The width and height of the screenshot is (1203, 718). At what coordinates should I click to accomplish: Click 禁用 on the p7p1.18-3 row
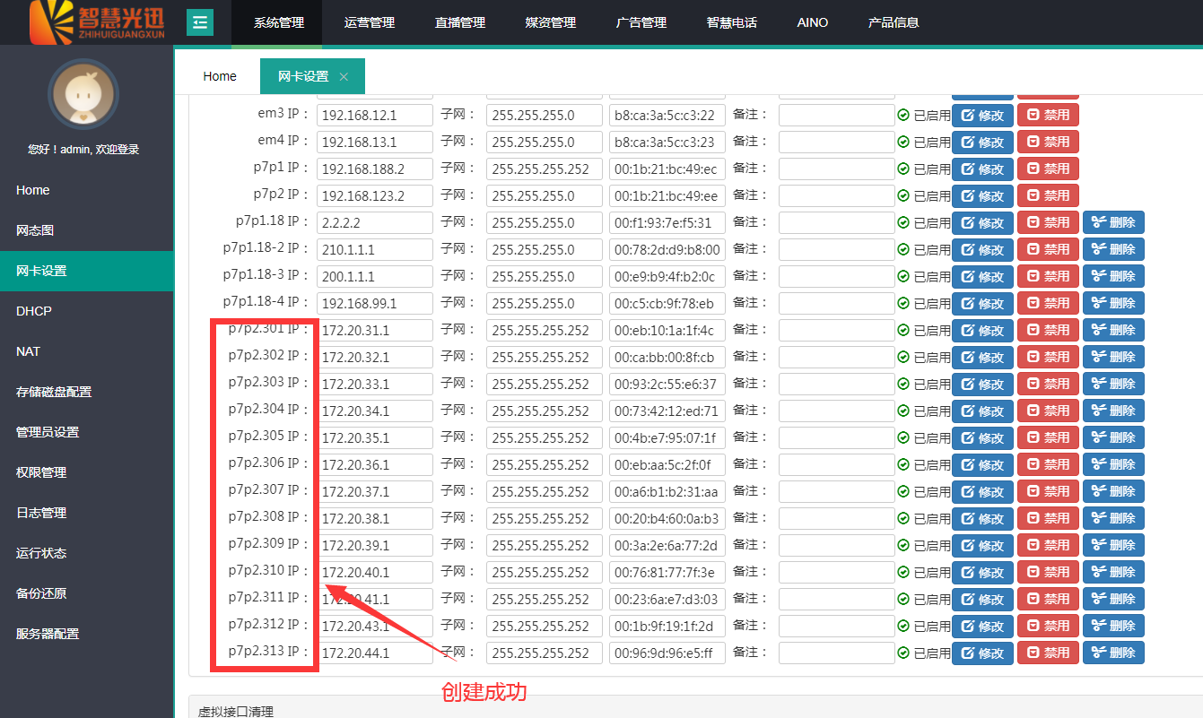(x=1048, y=277)
